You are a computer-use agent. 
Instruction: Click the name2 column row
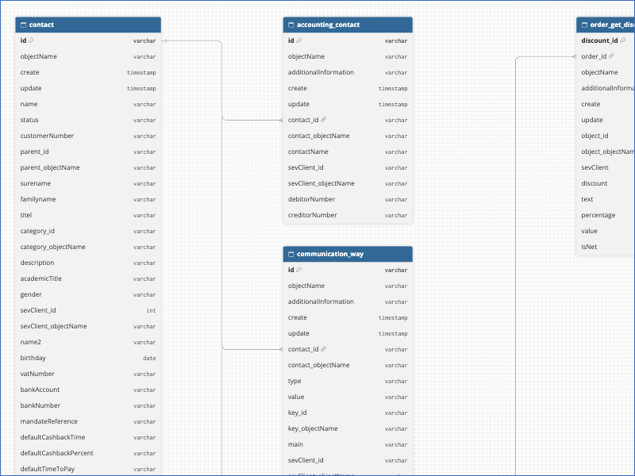point(88,342)
